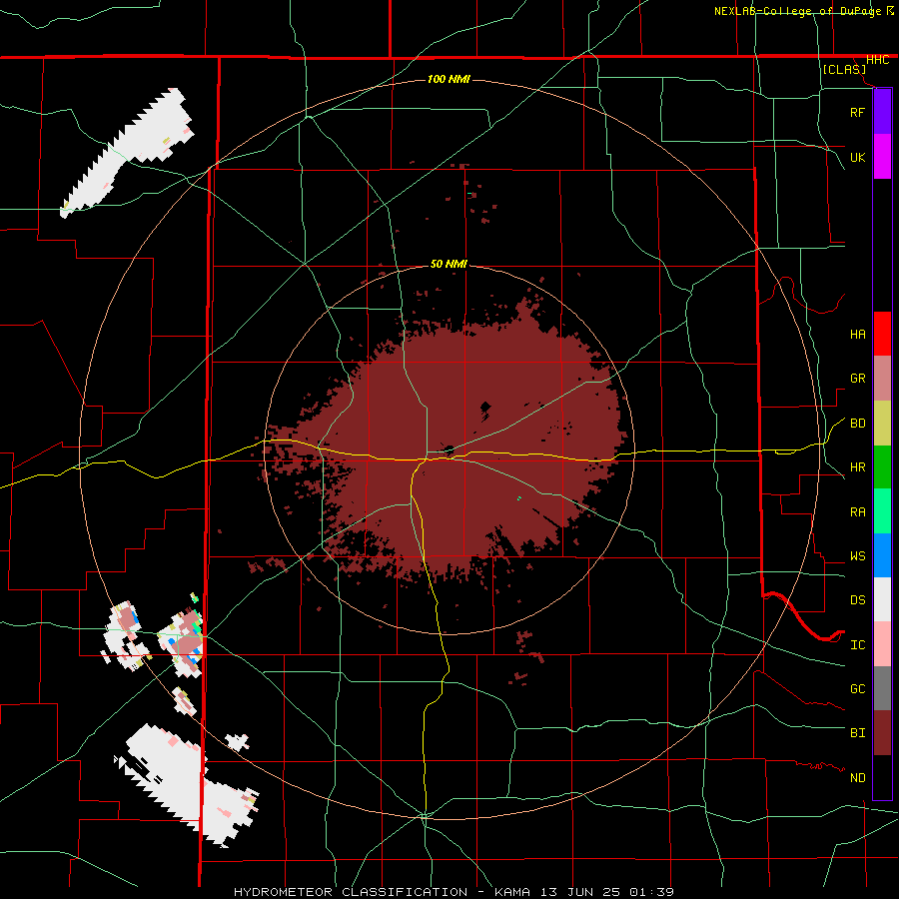Click the HR legend label

pos(857,467)
